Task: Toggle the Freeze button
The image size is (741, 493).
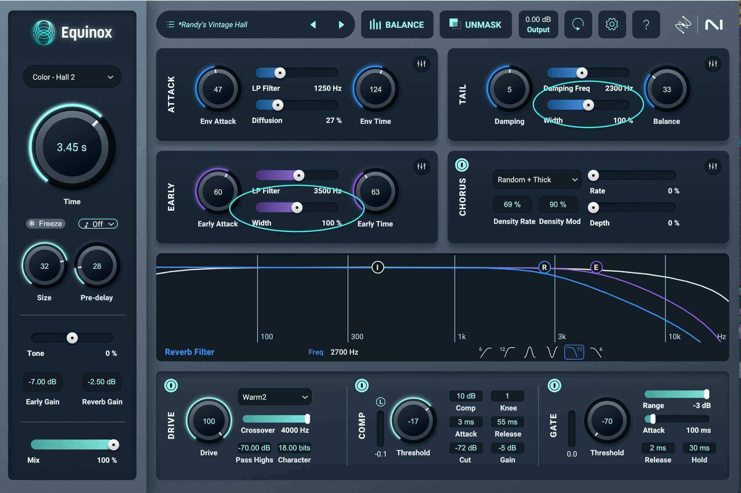Action: pyautogui.click(x=46, y=224)
